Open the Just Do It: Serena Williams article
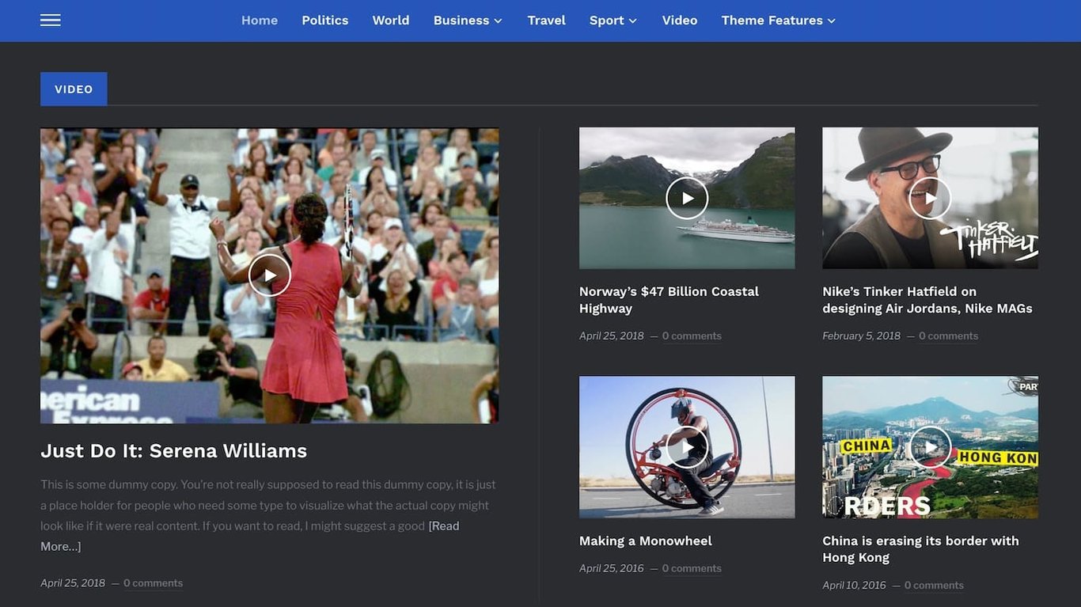The image size is (1081, 607). click(173, 450)
